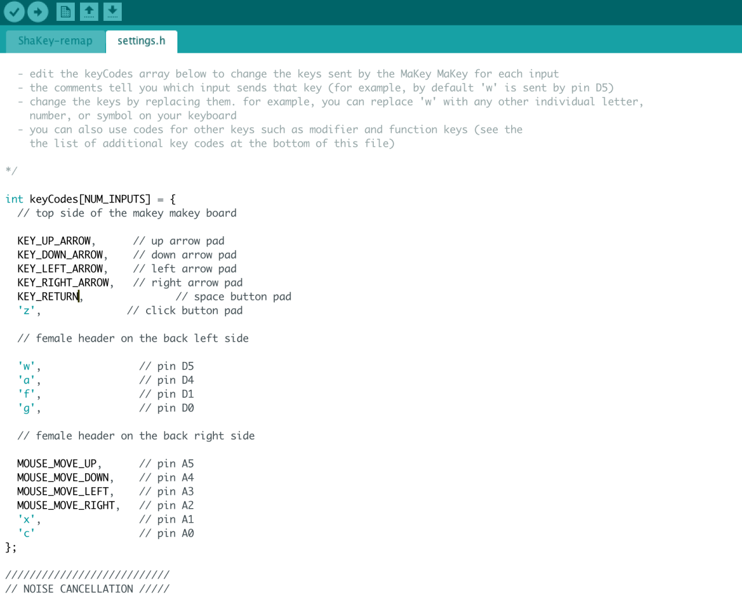742x594 pixels.
Task: Click the closing '};' line
Action: pyautogui.click(x=11, y=547)
